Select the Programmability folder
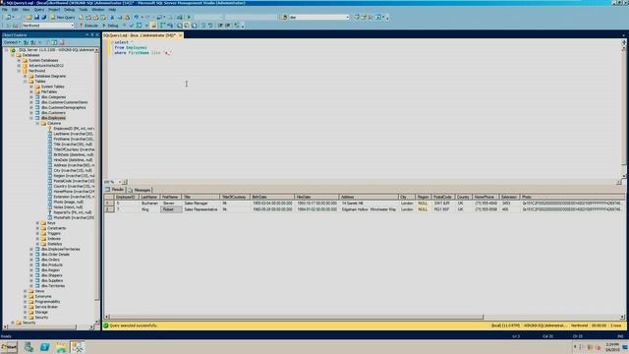The image size is (629, 354). click(47, 302)
